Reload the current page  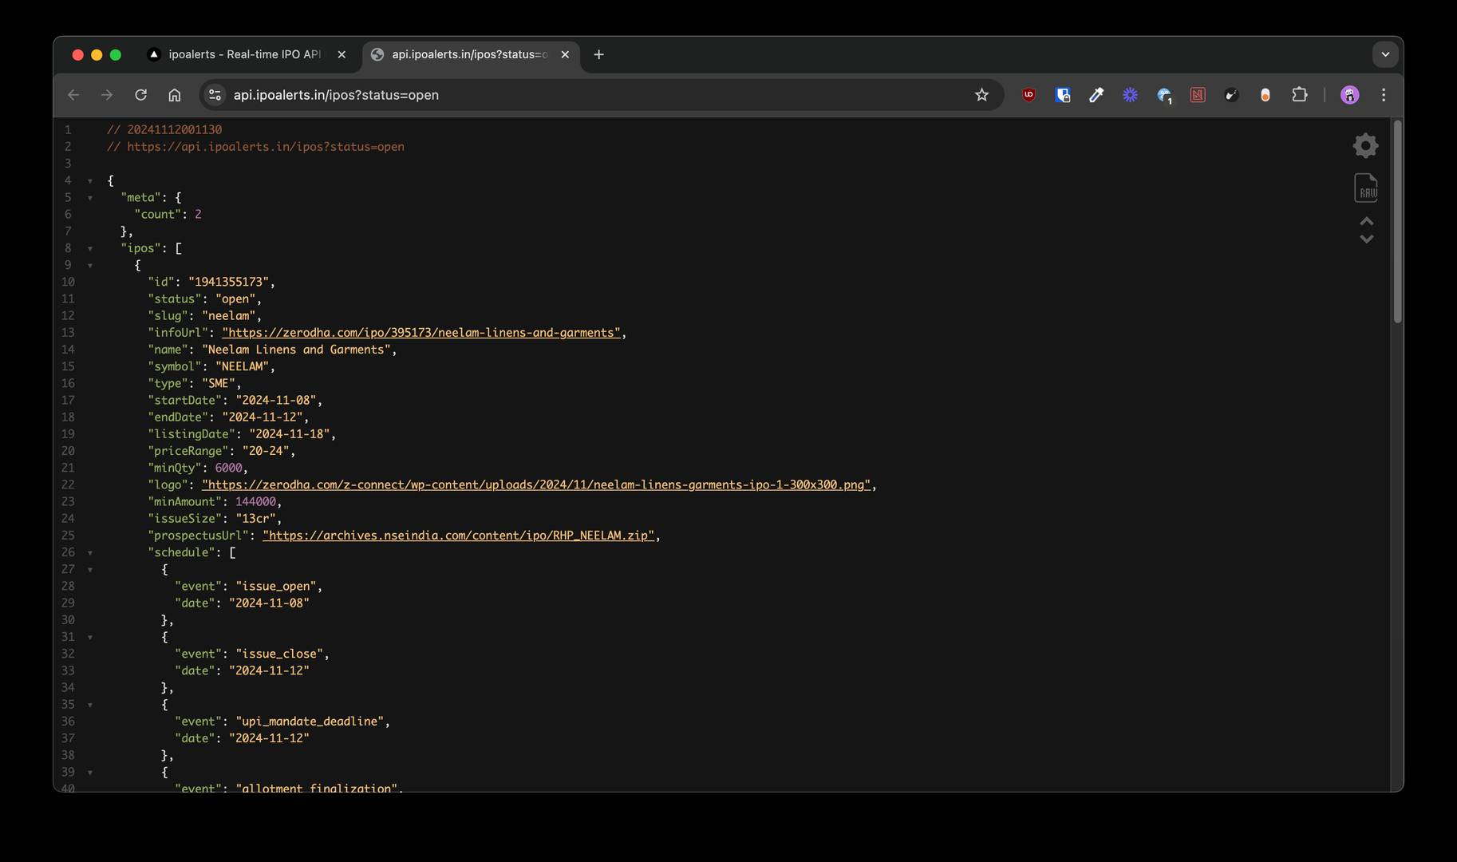141,94
